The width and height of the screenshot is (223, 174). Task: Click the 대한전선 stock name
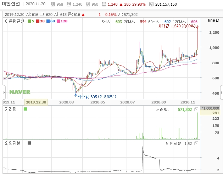coord(11,4)
